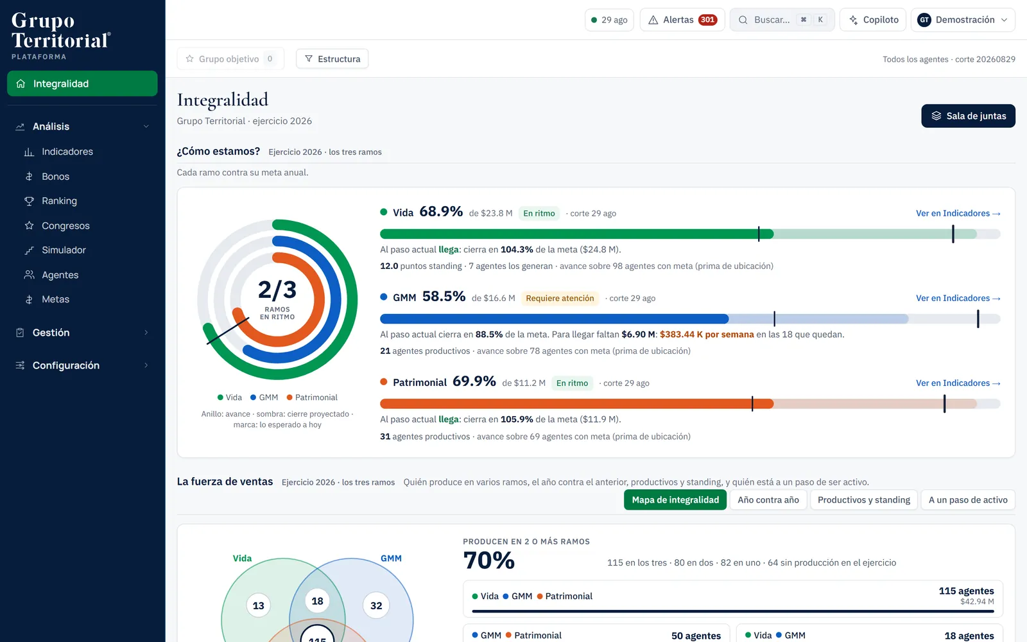Select the Ranking trophy icon
Screen dimensions: 1027x642
[x=29, y=201]
